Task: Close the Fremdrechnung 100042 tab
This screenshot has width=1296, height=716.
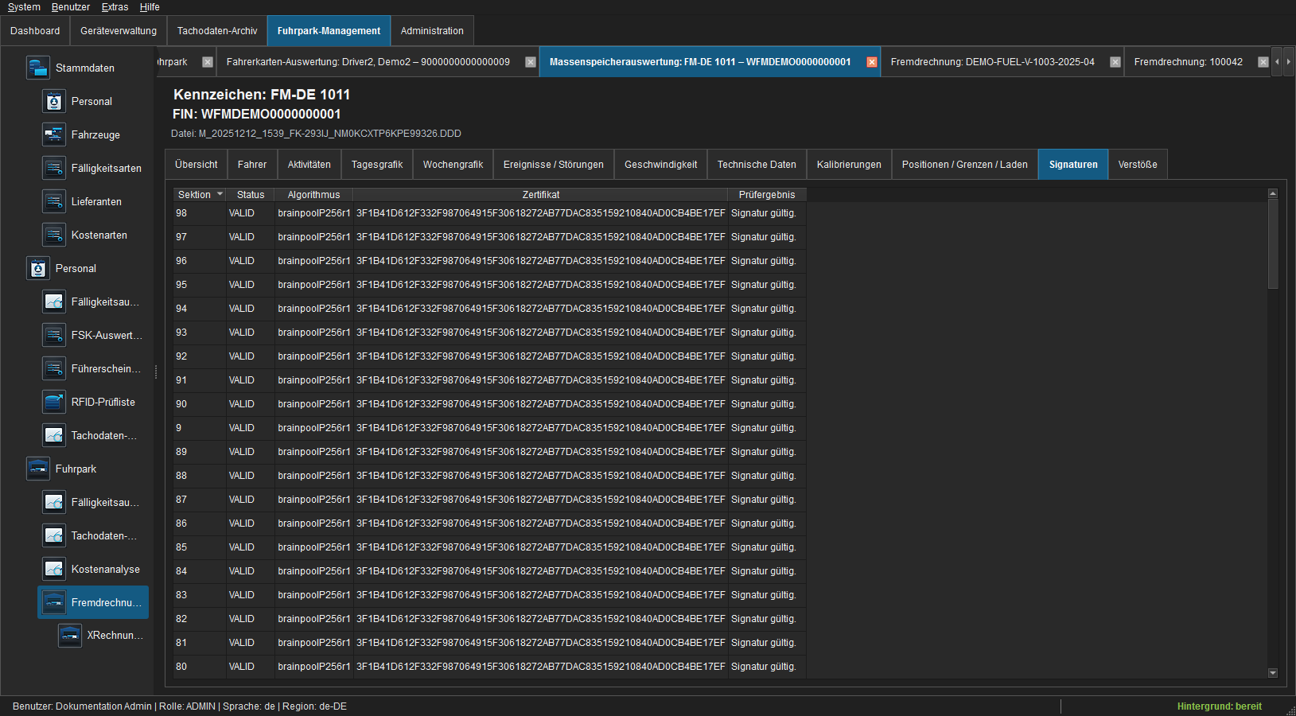Action: (1263, 62)
